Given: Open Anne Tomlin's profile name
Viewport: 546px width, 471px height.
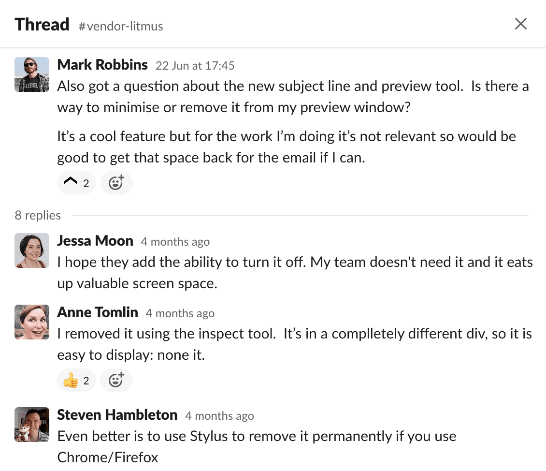Looking at the screenshot, I should [98, 312].
